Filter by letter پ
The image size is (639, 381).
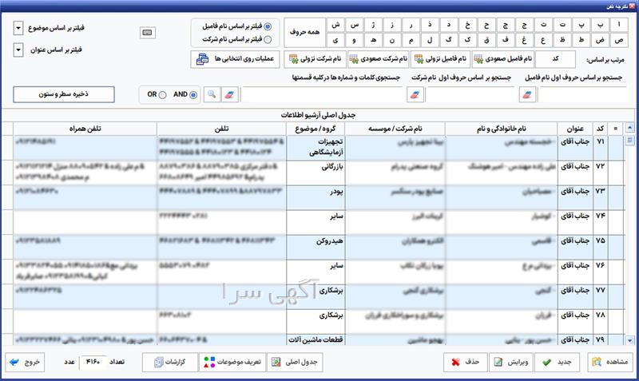tap(581, 25)
